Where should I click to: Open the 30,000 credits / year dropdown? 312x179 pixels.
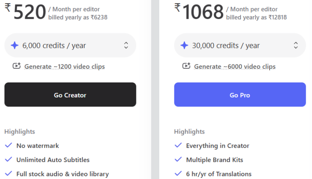240,45
